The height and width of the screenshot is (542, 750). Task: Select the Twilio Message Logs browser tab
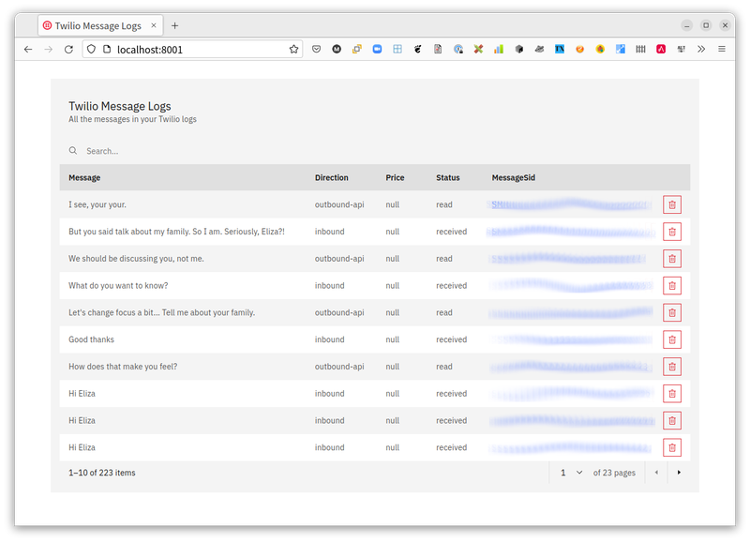coord(100,26)
